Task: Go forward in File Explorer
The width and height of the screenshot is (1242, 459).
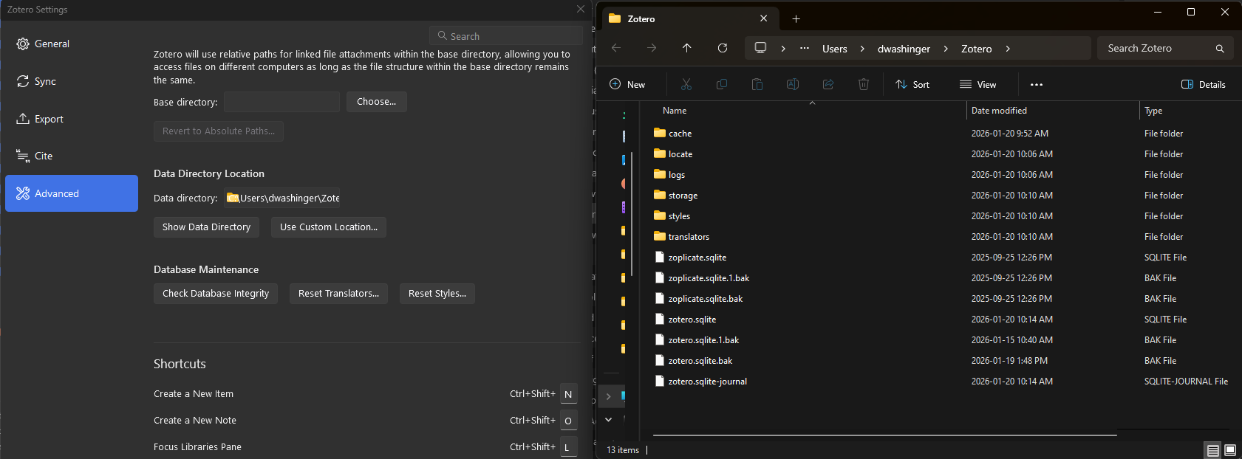Action: pyautogui.click(x=652, y=48)
